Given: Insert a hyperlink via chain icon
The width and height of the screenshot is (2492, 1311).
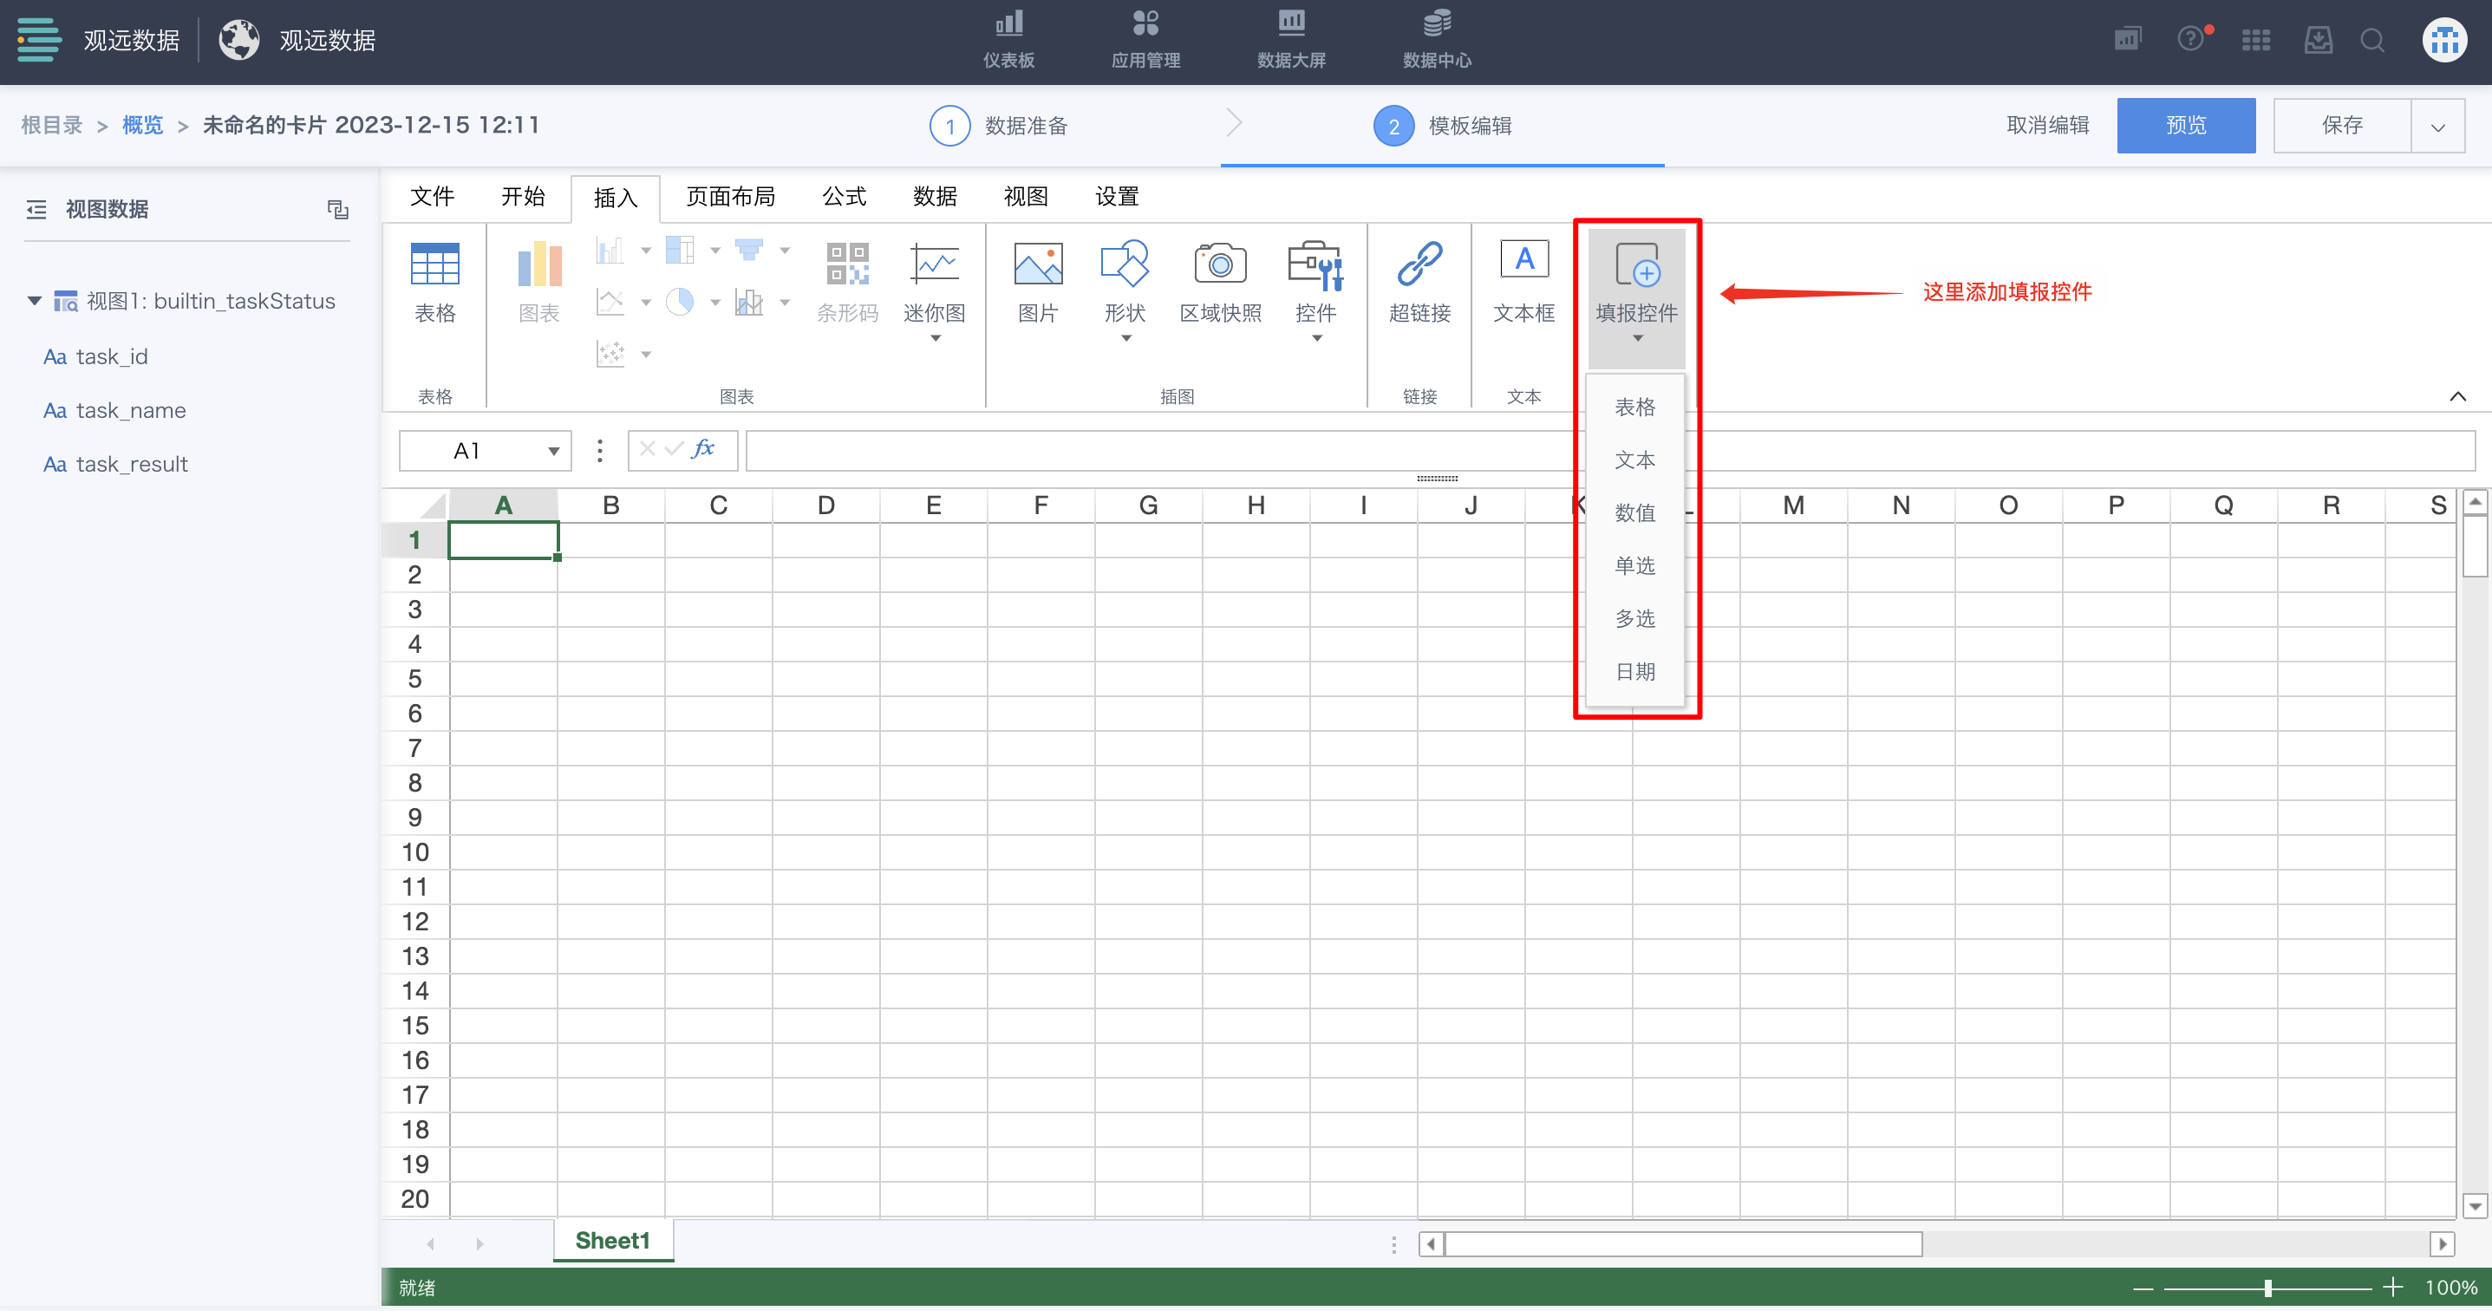Looking at the screenshot, I should pos(1419,264).
